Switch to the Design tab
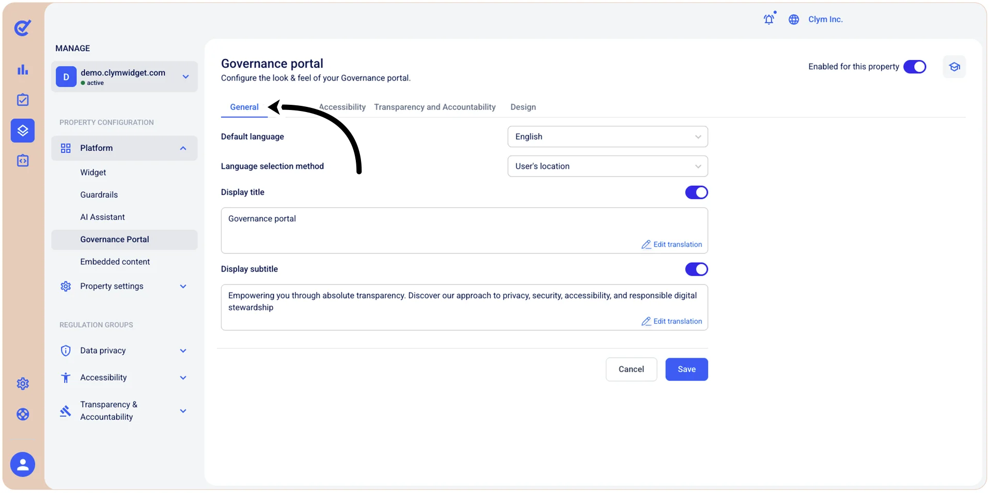Image resolution: width=990 pixels, height=493 pixels. point(523,107)
